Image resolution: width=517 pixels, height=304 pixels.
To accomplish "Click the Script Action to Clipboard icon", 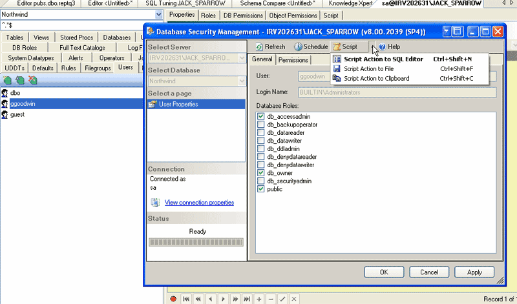I will pos(337,78).
